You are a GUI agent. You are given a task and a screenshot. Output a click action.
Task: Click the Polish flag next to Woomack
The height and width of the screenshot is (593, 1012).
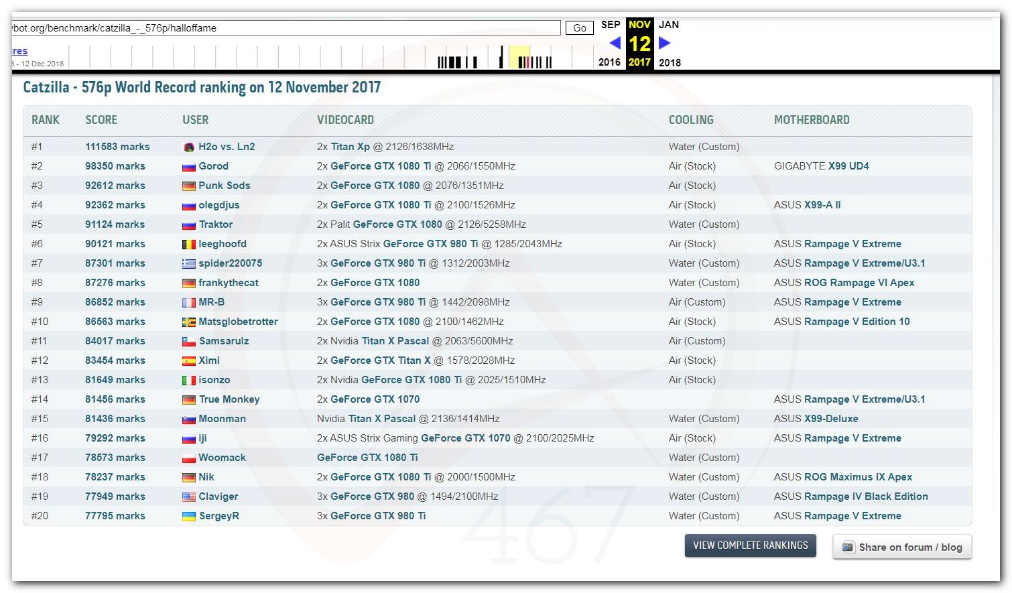pos(189,458)
